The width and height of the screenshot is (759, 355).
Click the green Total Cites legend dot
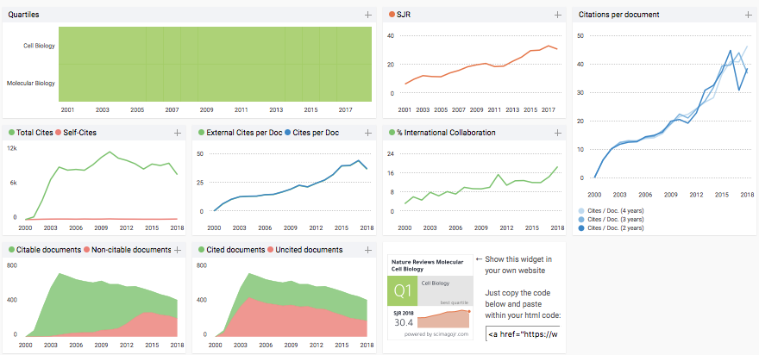(x=11, y=133)
